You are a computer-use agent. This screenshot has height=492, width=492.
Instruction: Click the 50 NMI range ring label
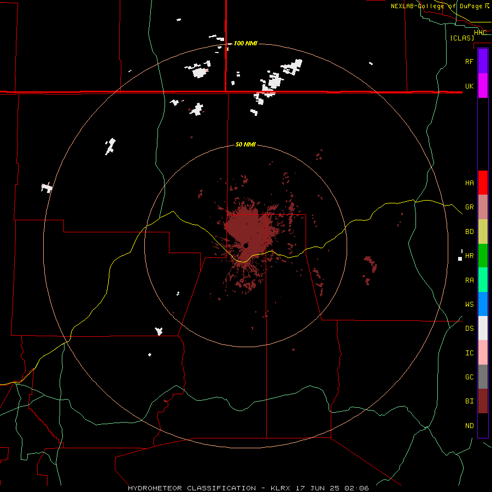(245, 144)
